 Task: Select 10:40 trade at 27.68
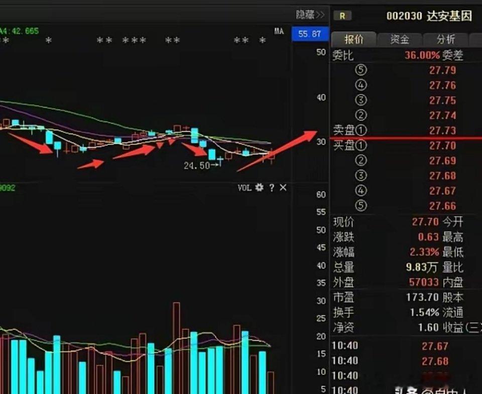(x=435, y=361)
